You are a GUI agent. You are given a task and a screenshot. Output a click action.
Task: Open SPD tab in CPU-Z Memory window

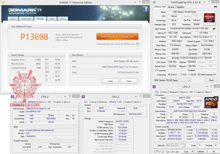pos(120,102)
